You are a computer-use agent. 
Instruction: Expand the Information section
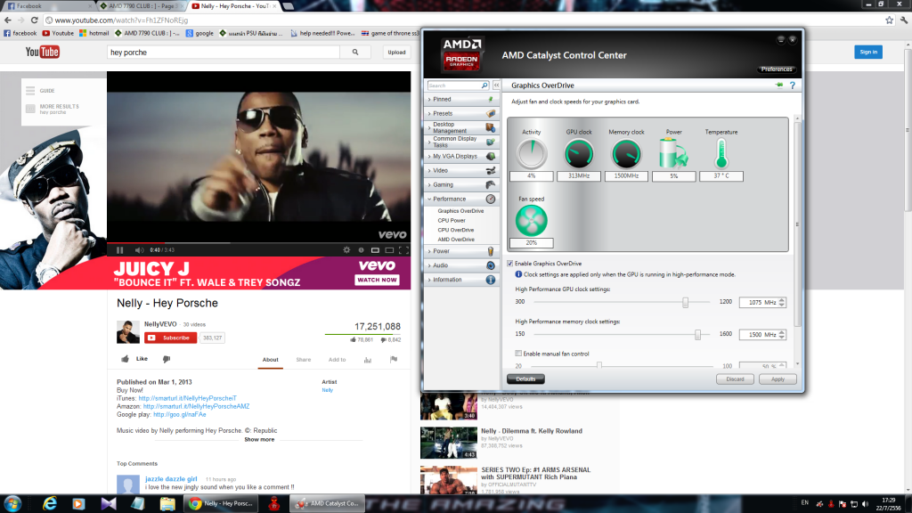point(462,280)
